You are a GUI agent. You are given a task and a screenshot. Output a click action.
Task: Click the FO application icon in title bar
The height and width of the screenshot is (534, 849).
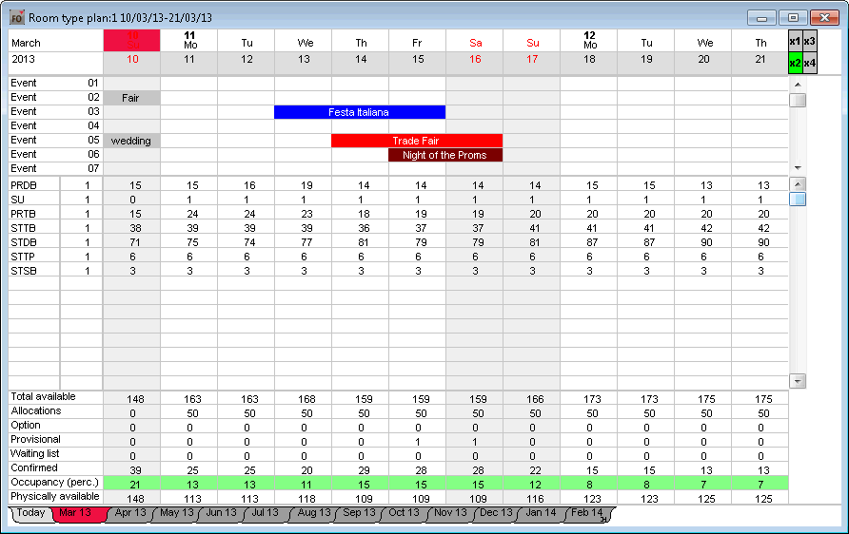coord(16,17)
